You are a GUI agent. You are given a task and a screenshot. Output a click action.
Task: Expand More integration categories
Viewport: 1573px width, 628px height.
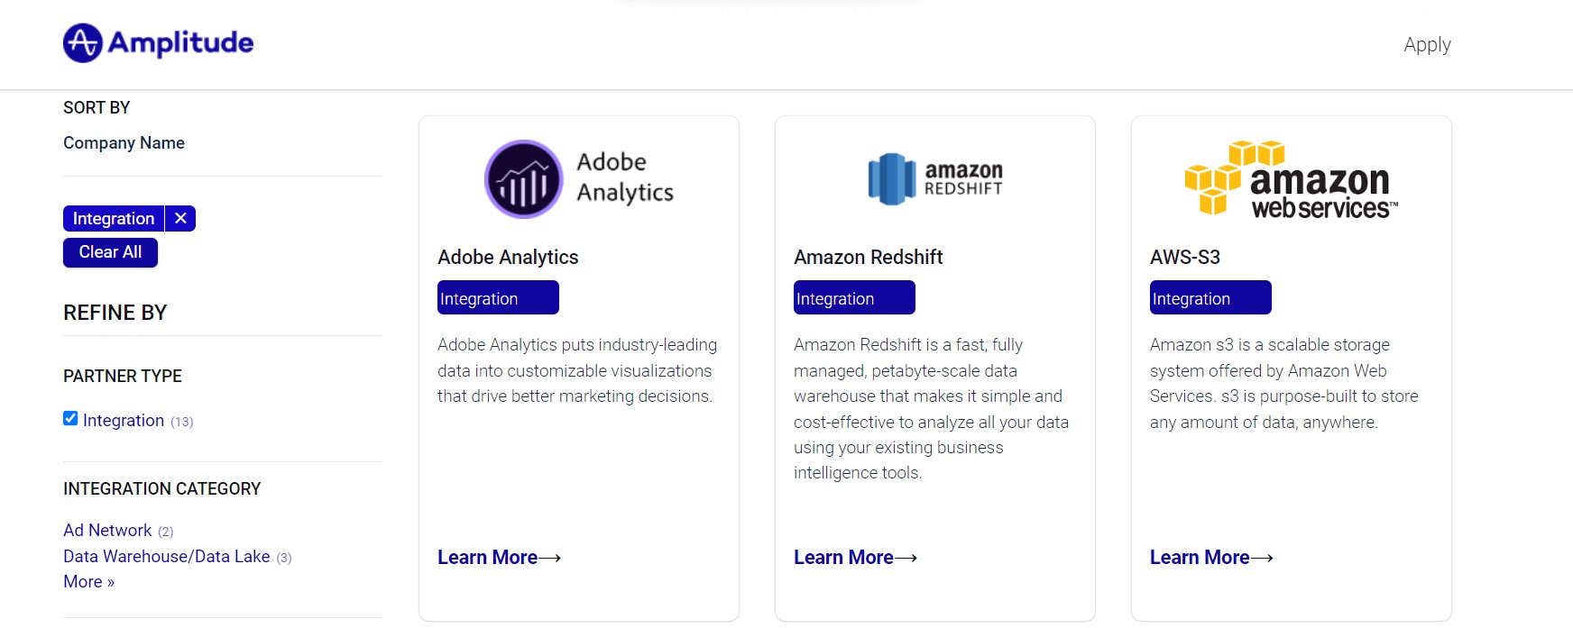pyautogui.click(x=88, y=581)
